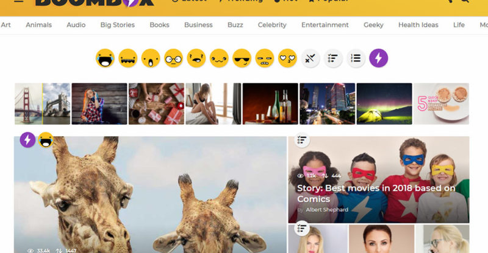Screen dimensions: 488x253
Task: Open the Golden Gate and Tower Bridge thumbnail
Action: (42, 103)
